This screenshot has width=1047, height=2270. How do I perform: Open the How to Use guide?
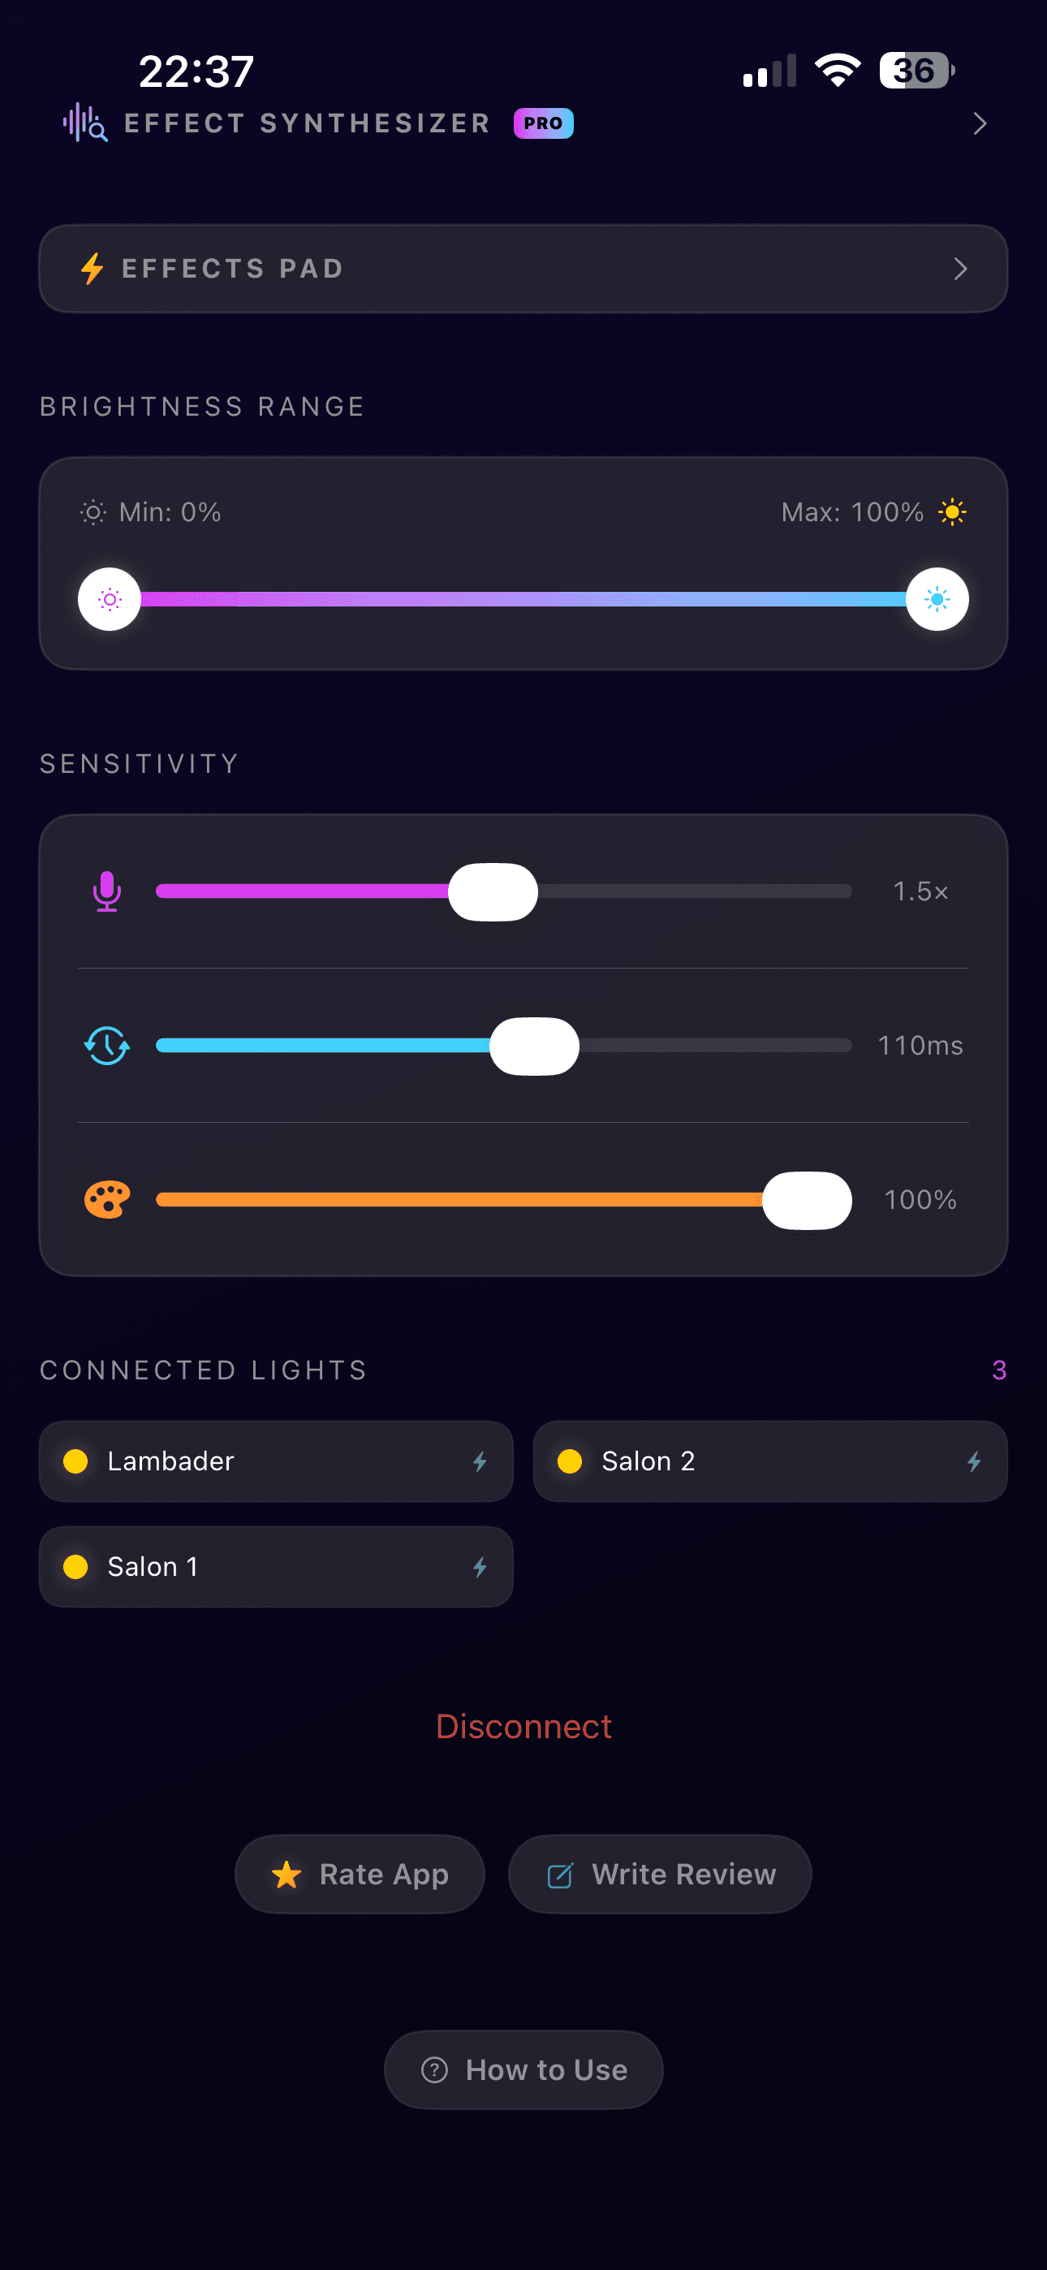(523, 2069)
